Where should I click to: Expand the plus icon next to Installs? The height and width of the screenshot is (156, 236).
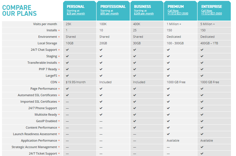pyautogui.click(x=59, y=30)
